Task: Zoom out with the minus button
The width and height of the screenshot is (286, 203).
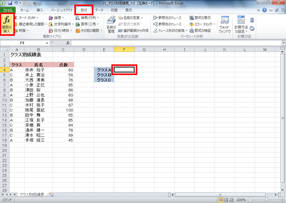Action: tap(250, 200)
